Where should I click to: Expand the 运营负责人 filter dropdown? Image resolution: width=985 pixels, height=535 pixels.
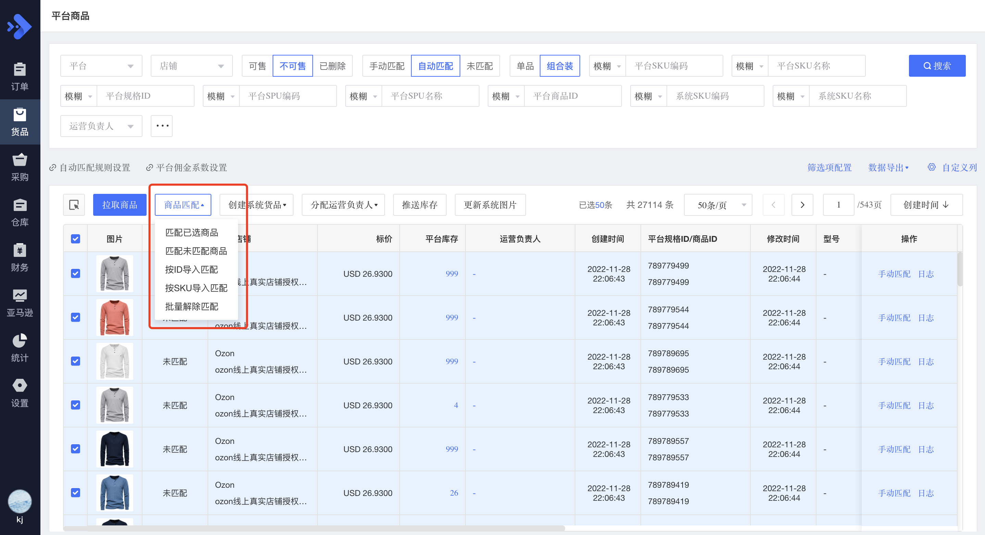(x=101, y=126)
